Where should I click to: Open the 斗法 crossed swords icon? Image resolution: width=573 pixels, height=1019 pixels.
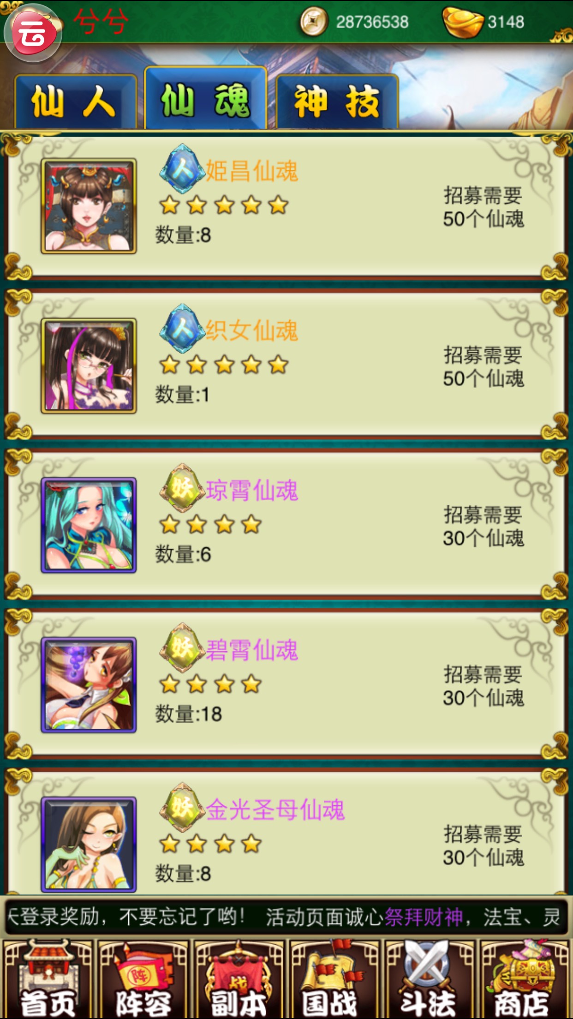click(430, 978)
